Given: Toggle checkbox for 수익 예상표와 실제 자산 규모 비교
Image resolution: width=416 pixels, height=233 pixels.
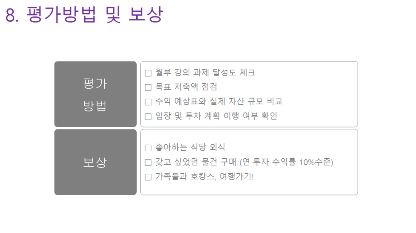Looking at the screenshot, I should tap(148, 102).
